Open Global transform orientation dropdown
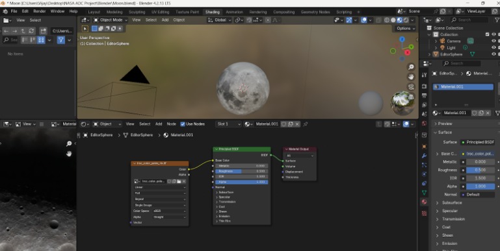The width and height of the screenshot is (500, 251). pyautogui.click(x=219, y=20)
